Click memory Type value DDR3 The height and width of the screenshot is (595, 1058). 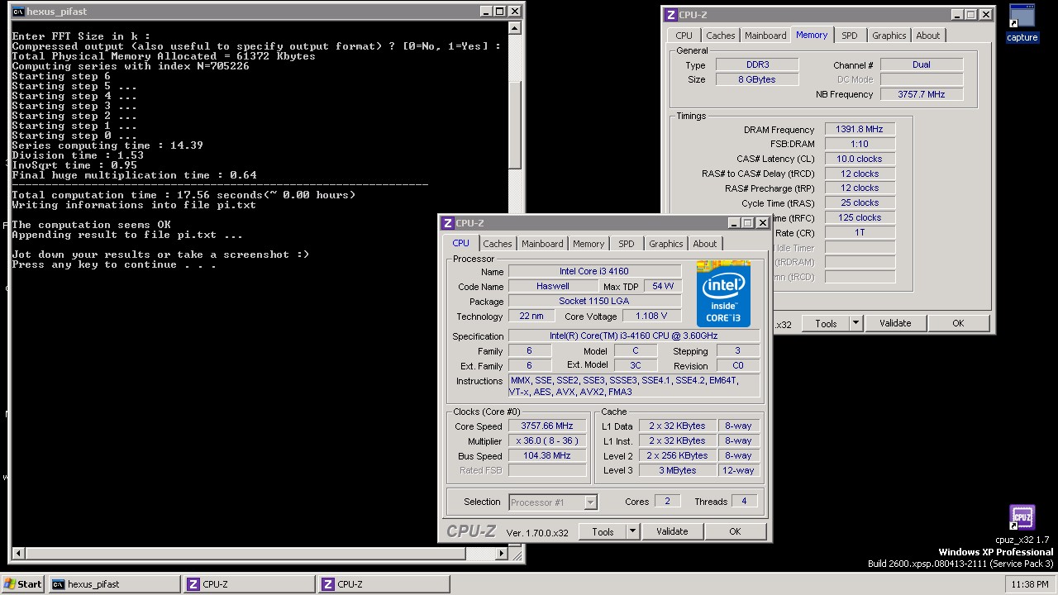click(757, 64)
